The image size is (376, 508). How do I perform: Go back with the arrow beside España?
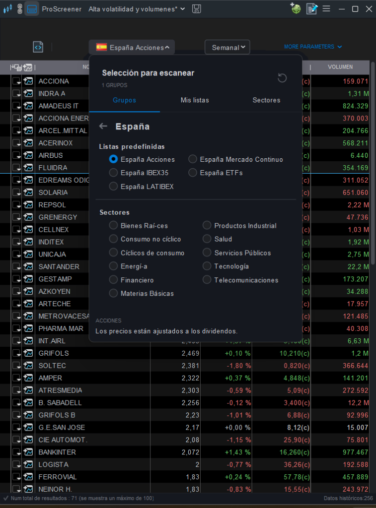point(103,126)
